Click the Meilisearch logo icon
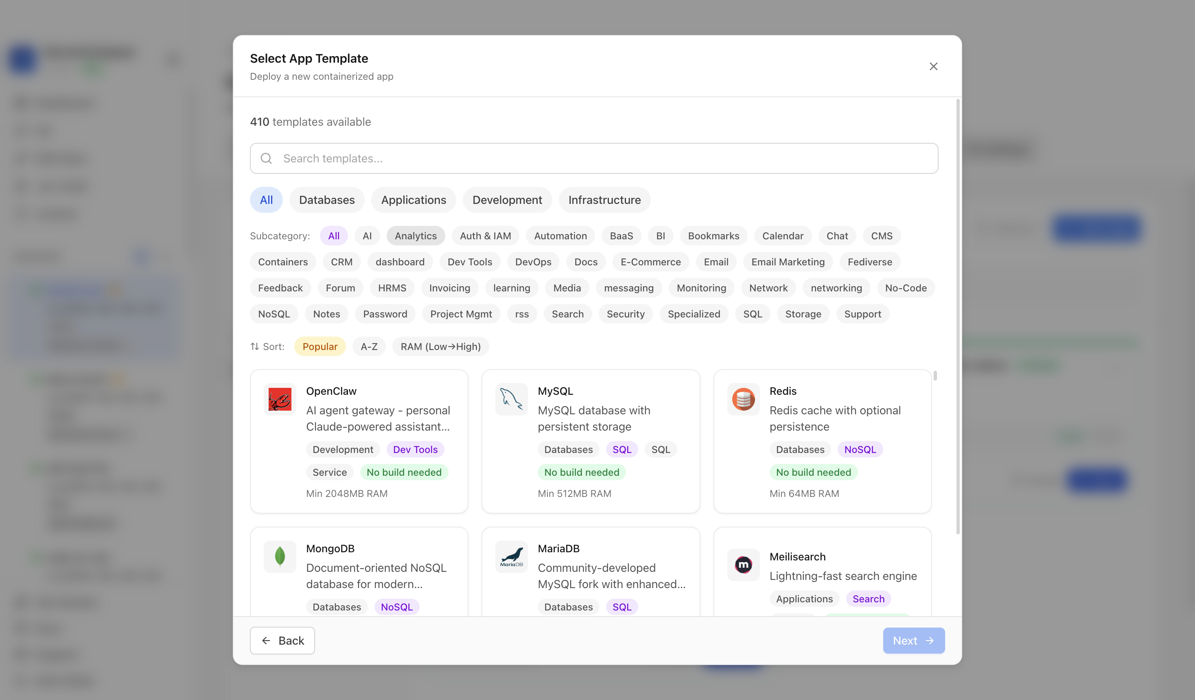The width and height of the screenshot is (1195, 700). tap(743, 564)
